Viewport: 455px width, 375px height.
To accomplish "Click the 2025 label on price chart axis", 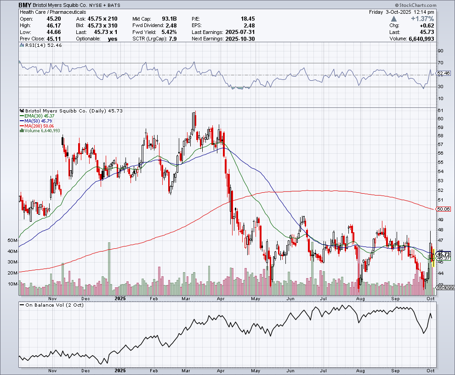I will click(x=120, y=298).
